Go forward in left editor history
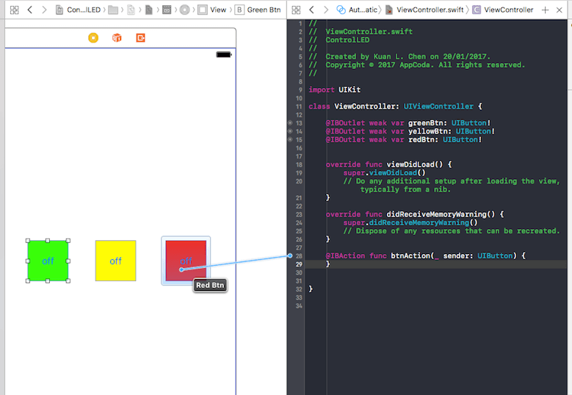This screenshot has width=572, height=395. (x=44, y=10)
